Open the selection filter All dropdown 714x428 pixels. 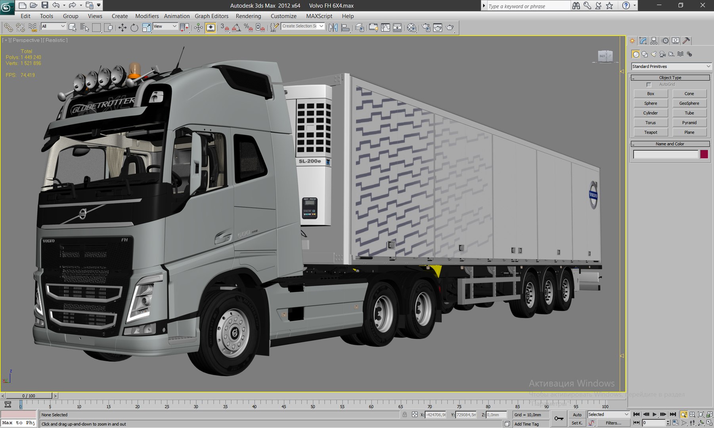coord(54,26)
